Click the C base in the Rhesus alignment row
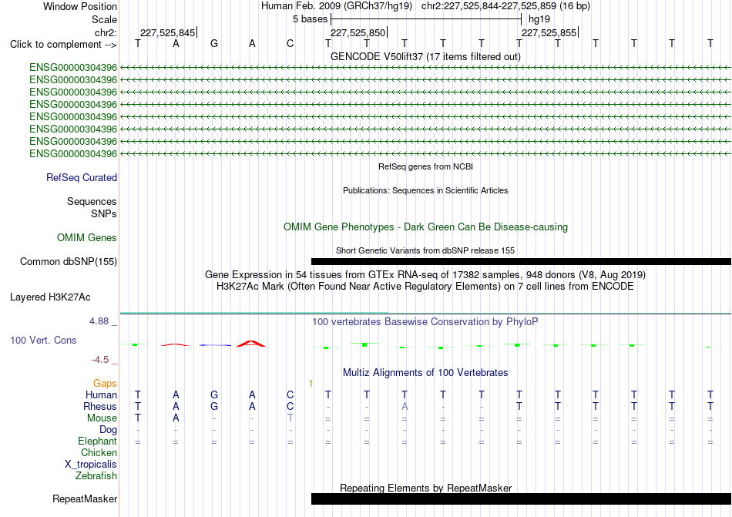The image size is (732, 517). click(290, 406)
